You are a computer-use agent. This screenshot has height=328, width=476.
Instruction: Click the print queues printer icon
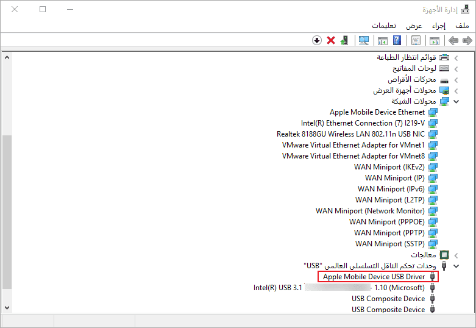point(444,57)
